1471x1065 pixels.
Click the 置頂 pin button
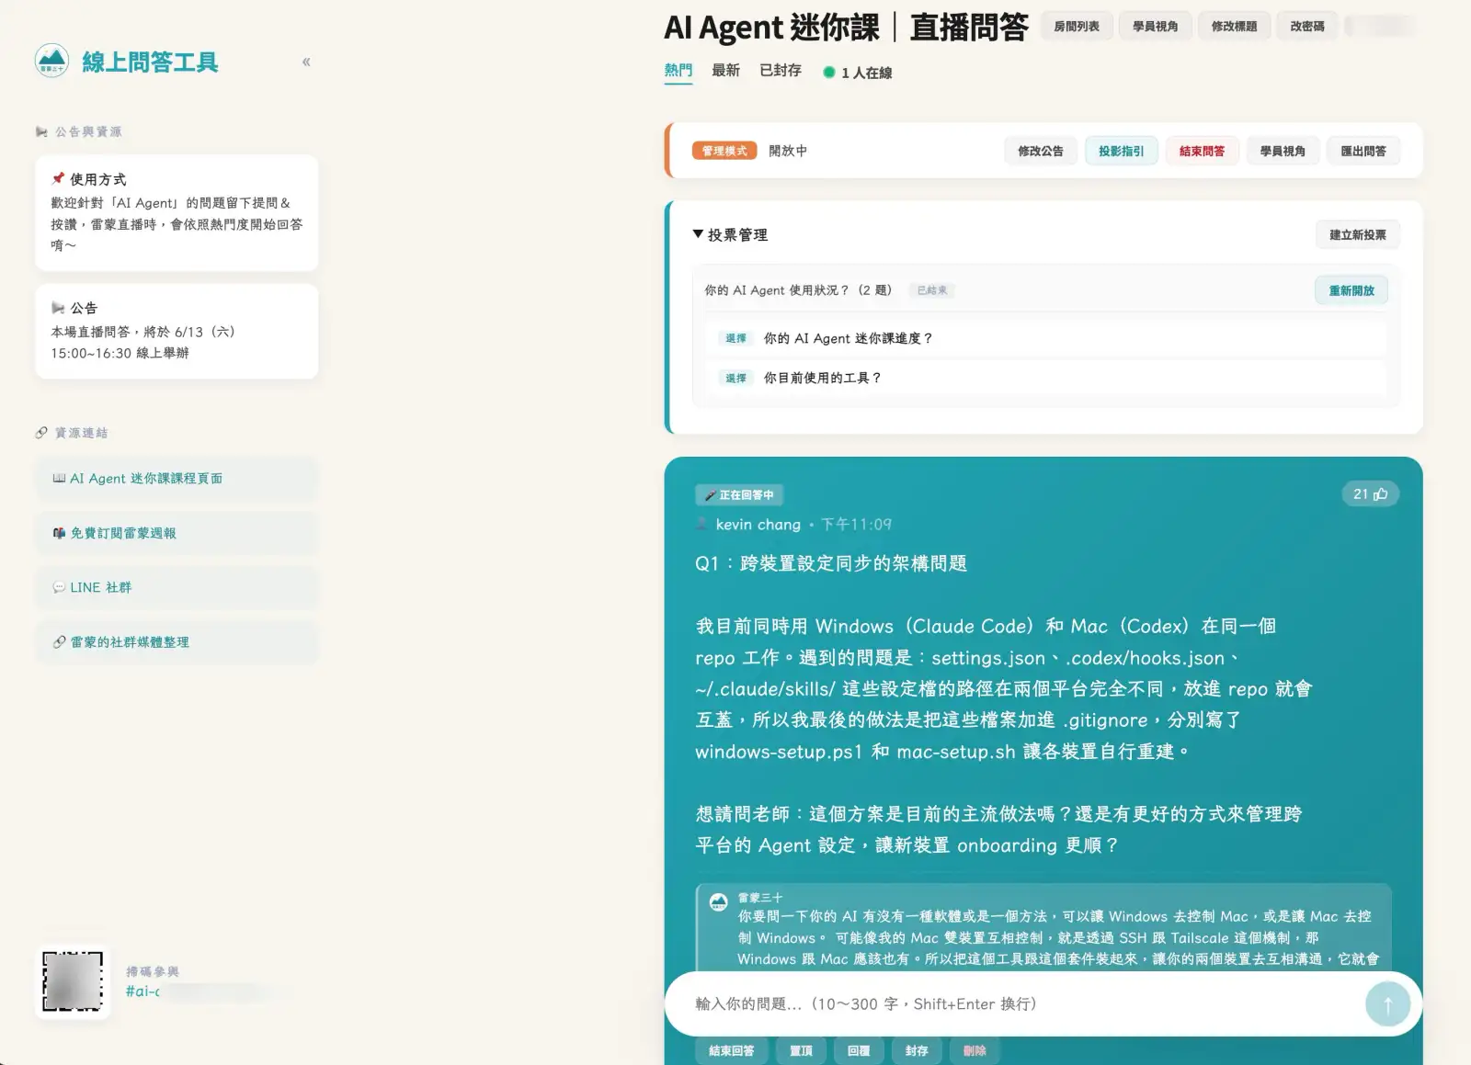click(x=801, y=1050)
